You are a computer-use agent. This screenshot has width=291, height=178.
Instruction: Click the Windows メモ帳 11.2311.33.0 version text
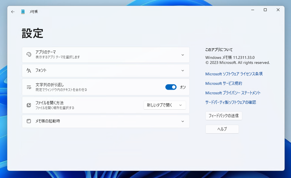pos(230,58)
